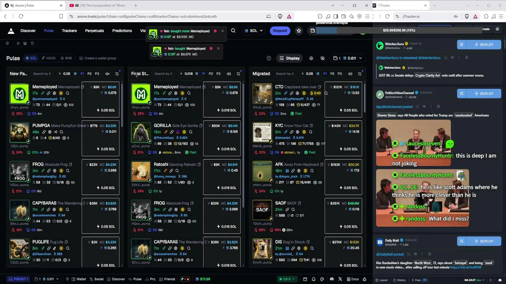Screen dimensions: 506x284
Task: Bookmark the axiom.trade page
Action: 61,17
